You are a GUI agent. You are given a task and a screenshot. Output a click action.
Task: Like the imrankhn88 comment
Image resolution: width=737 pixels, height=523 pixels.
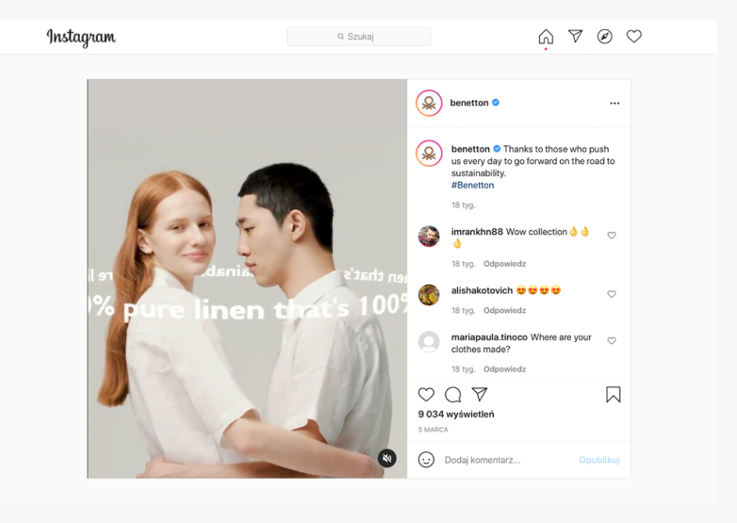point(612,235)
